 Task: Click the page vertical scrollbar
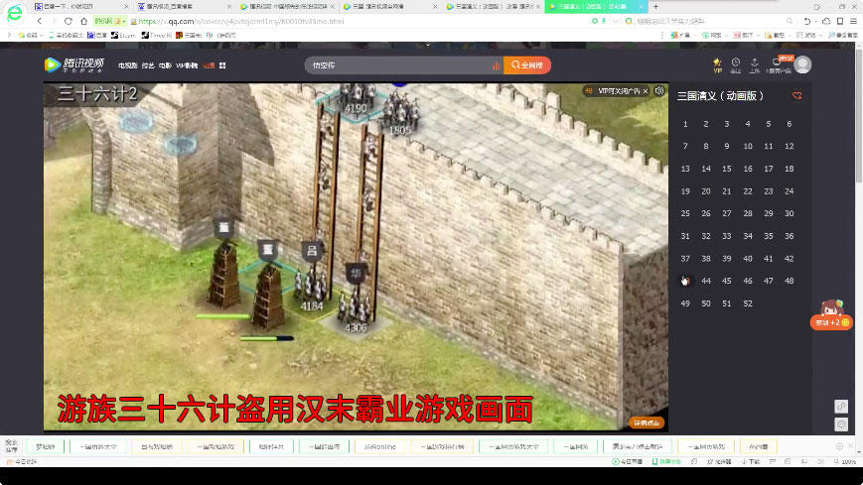(x=859, y=117)
